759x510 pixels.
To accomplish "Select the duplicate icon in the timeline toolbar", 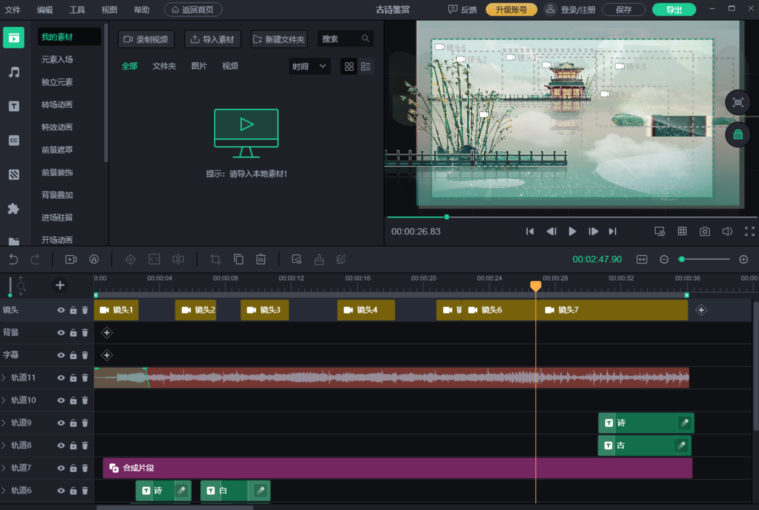I will (x=239, y=259).
